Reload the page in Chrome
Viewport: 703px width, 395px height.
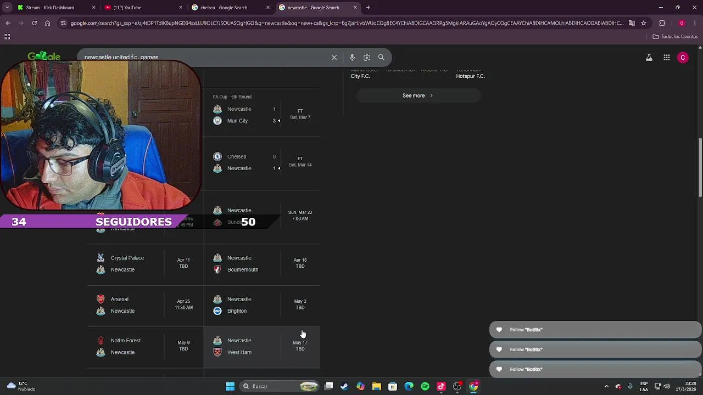click(34, 23)
